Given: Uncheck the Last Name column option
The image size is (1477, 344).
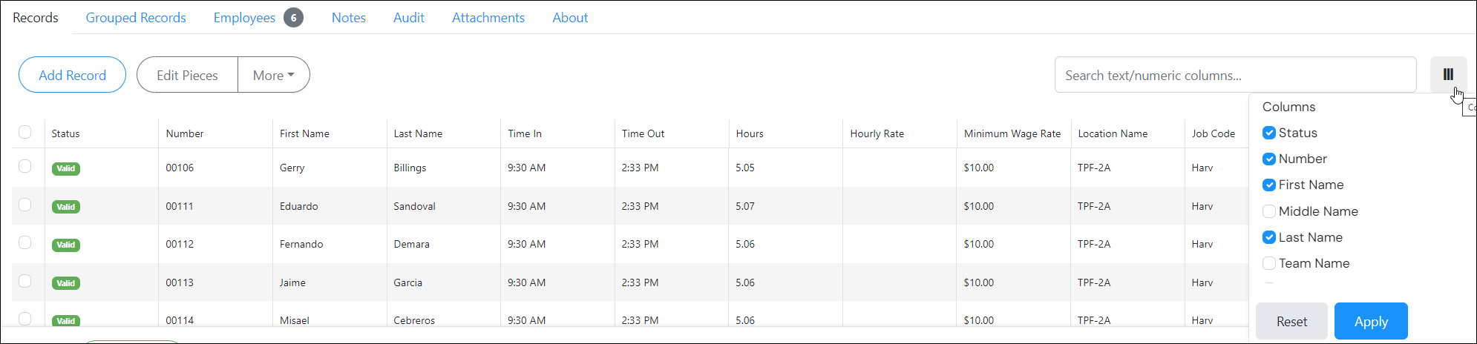Looking at the screenshot, I should tap(1269, 237).
